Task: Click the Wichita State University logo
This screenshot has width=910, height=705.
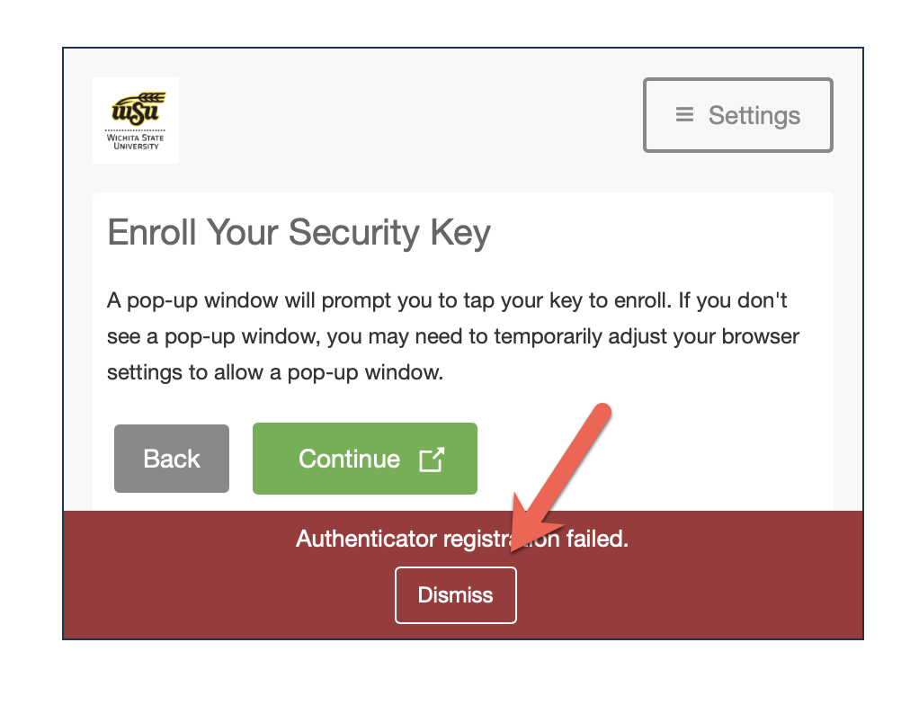Action: (136, 120)
